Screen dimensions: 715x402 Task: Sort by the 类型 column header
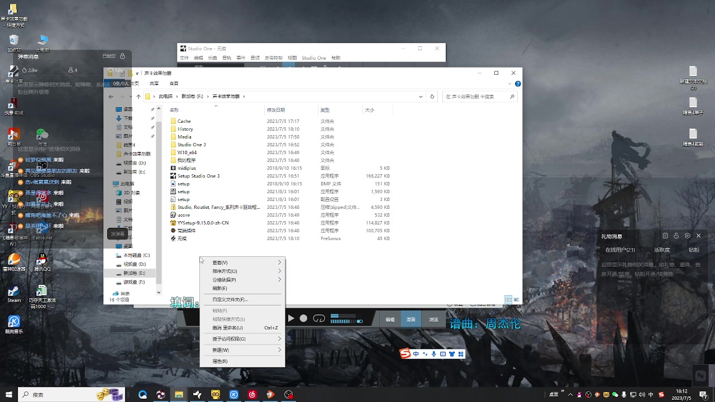[340, 110]
